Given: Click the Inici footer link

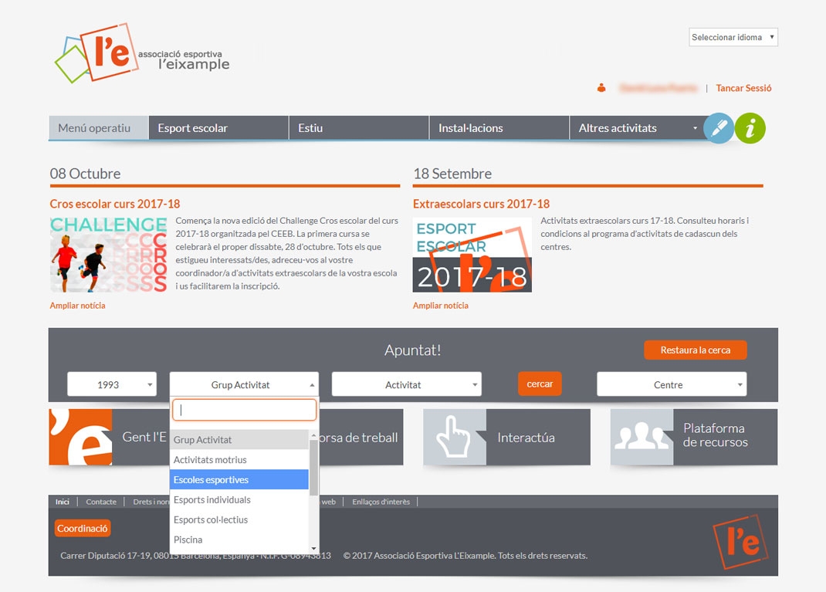Looking at the screenshot, I should (63, 502).
